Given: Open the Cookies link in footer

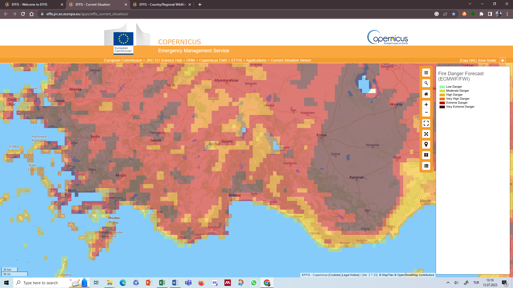Looking at the screenshot, I should tap(334, 275).
